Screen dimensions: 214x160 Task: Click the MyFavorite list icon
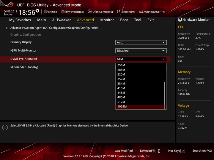point(63,12)
